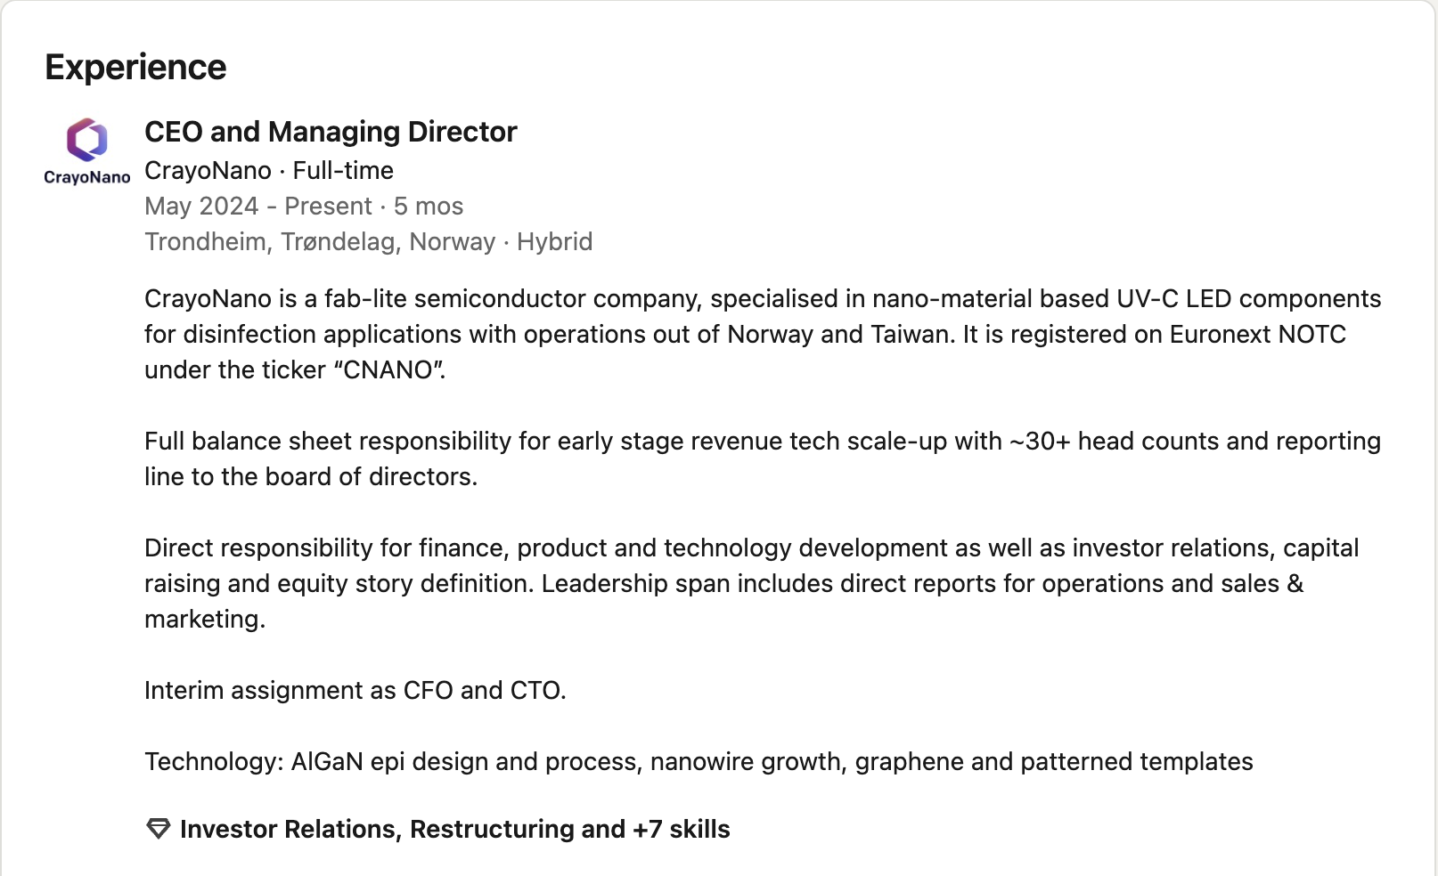Click the May 2024 - Present date range

(258, 206)
